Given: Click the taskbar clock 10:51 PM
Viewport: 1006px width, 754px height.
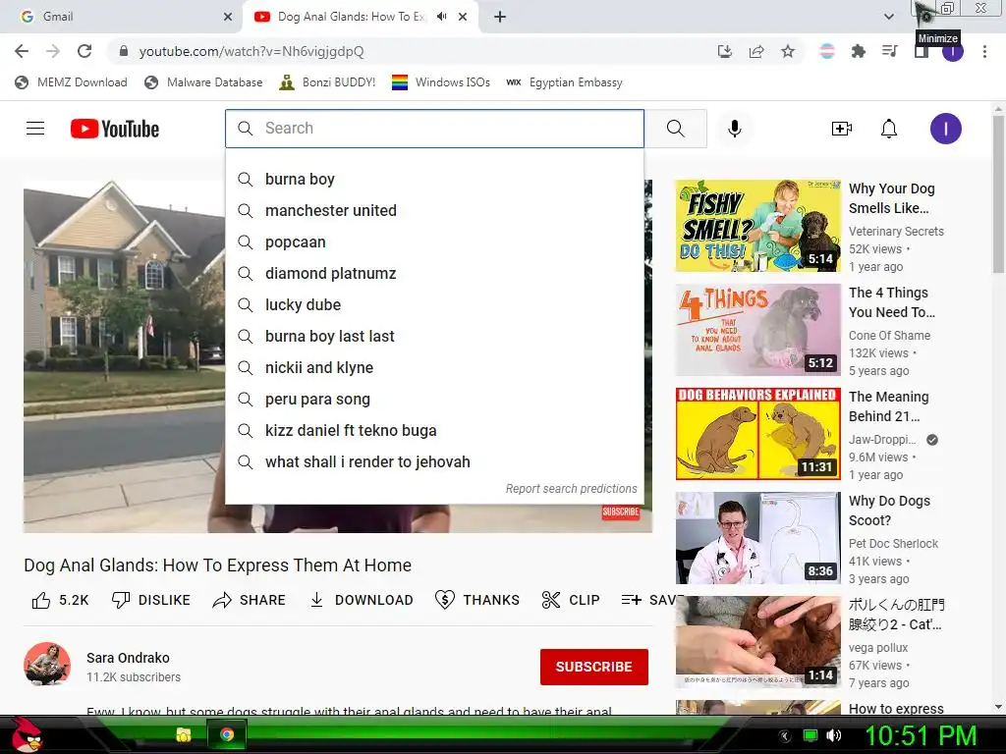Looking at the screenshot, I should tap(921, 735).
